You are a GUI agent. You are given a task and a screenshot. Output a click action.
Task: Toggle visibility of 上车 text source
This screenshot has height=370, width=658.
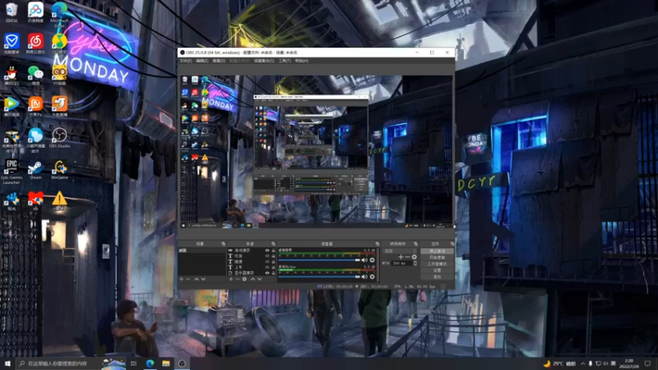pyautogui.click(x=266, y=267)
